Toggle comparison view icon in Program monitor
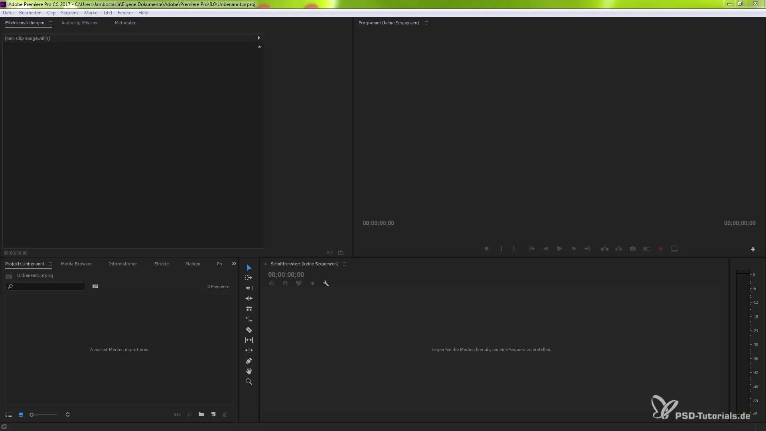The width and height of the screenshot is (766, 431). [647, 249]
